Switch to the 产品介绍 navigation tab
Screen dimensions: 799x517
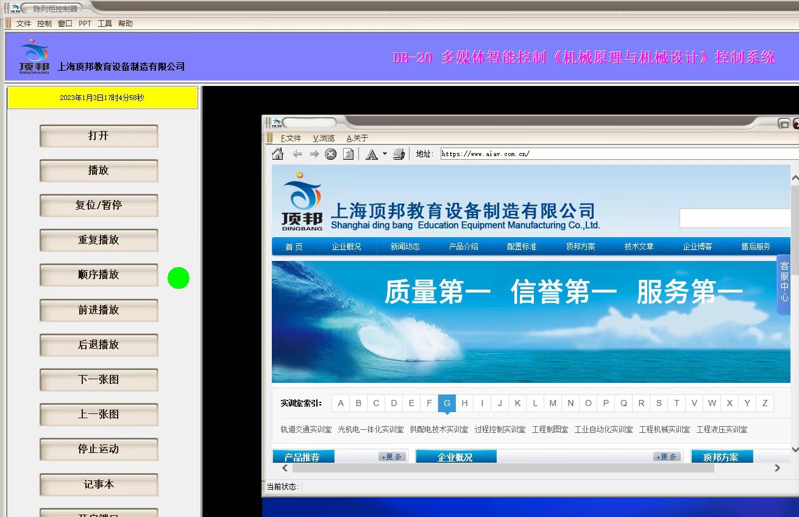click(x=464, y=247)
